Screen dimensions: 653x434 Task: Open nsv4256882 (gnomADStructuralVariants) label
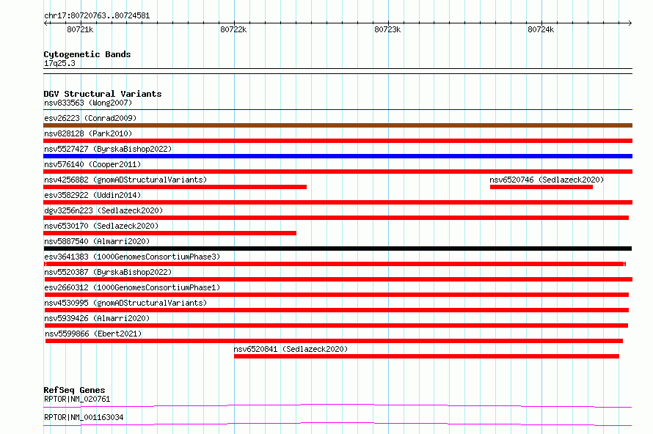pos(125,180)
